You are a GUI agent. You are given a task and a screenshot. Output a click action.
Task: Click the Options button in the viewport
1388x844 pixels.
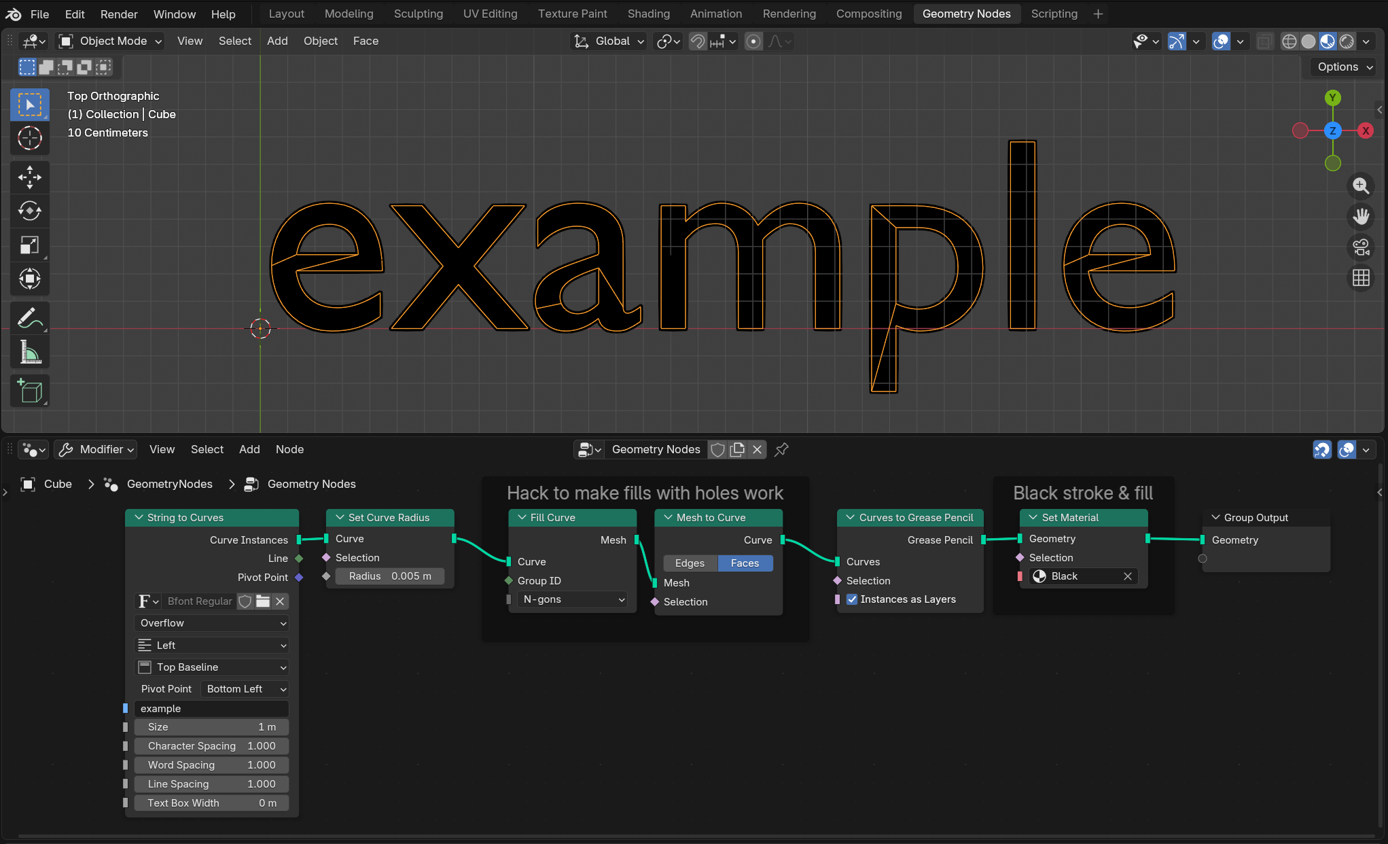pyautogui.click(x=1345, y=67)
